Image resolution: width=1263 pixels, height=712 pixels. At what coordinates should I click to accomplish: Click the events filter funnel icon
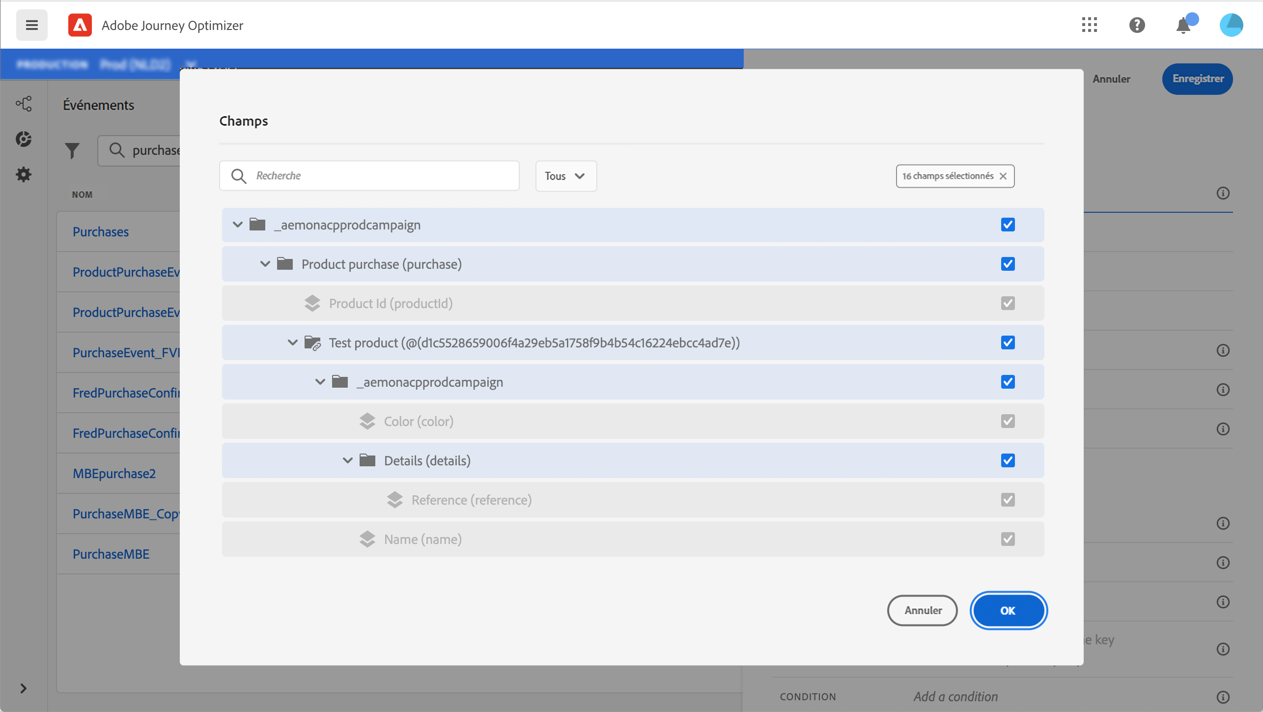tap(72, 150)
